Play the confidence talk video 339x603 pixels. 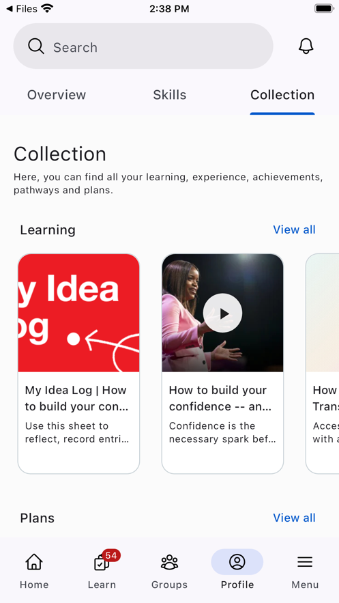click(x=222, y=313)
